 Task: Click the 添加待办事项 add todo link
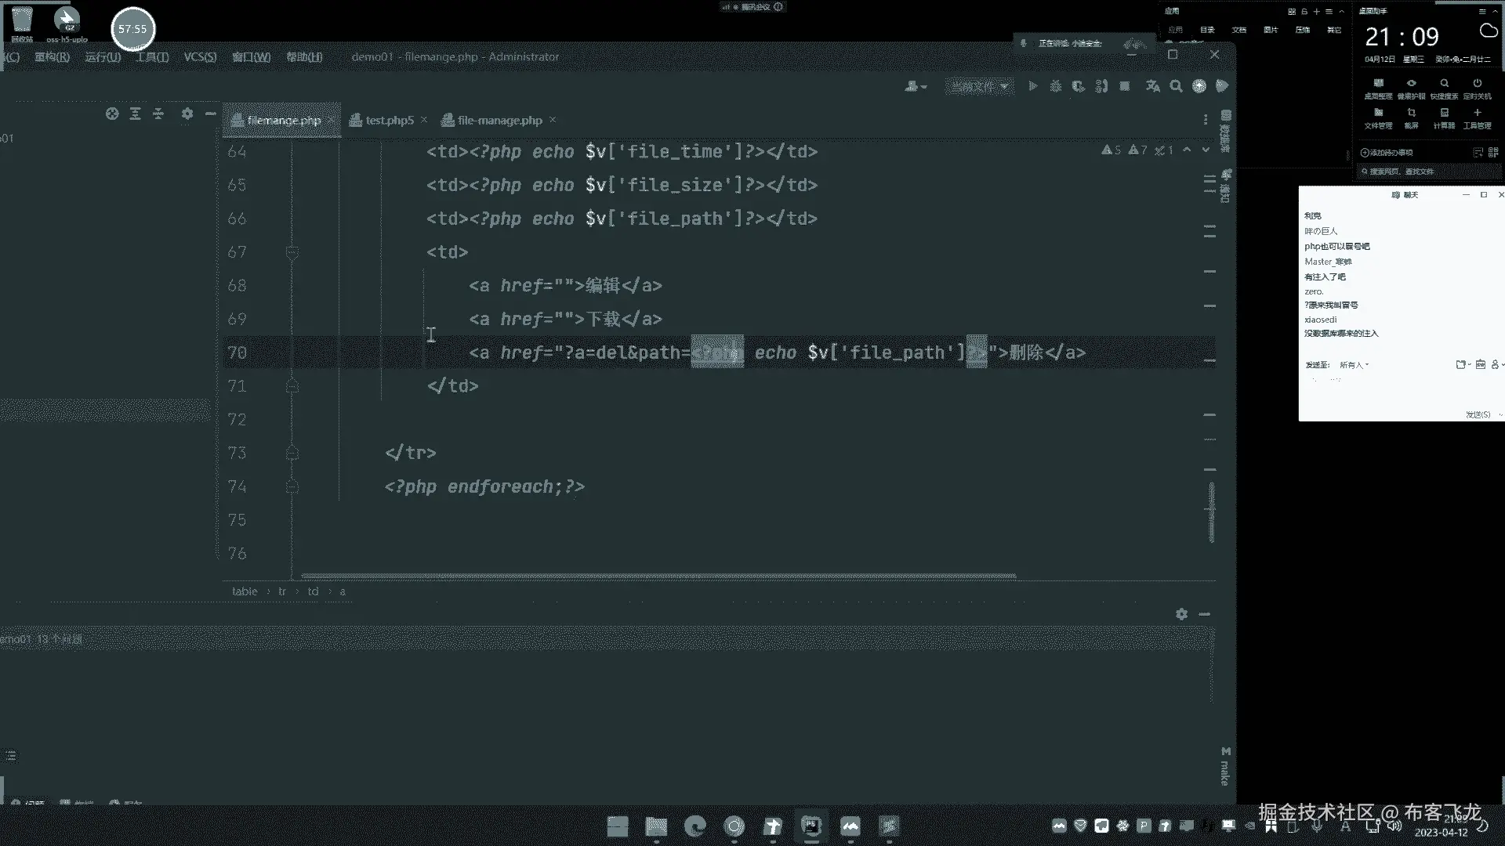pyautogui.click(x=1386, y=153)
